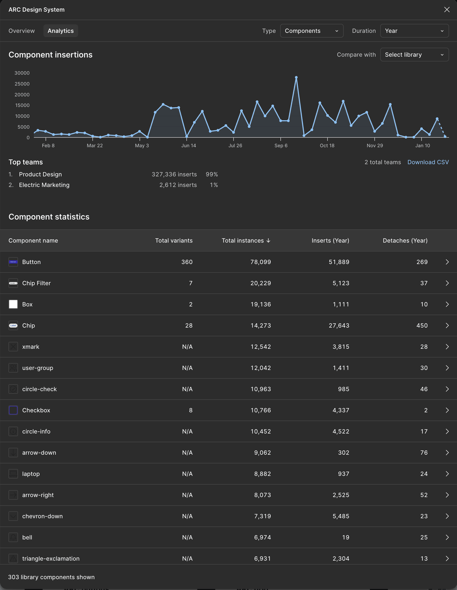Open details chevron for bell row
The width and height of the screenshot is (457, 590).
coord(447,537)
